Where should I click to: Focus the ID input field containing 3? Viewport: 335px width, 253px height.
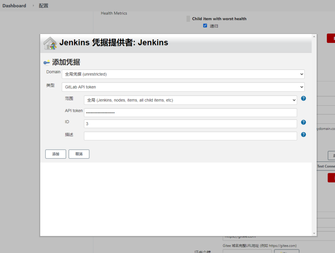point(190,124)
